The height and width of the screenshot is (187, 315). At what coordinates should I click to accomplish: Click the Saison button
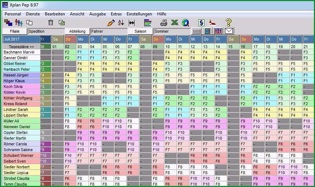[x=140, y=31]
